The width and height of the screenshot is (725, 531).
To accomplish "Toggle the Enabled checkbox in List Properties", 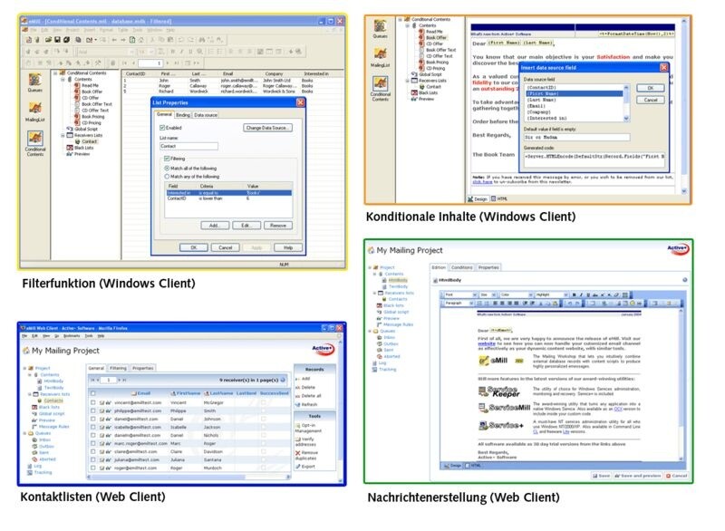I will click(x=162, y=128).
